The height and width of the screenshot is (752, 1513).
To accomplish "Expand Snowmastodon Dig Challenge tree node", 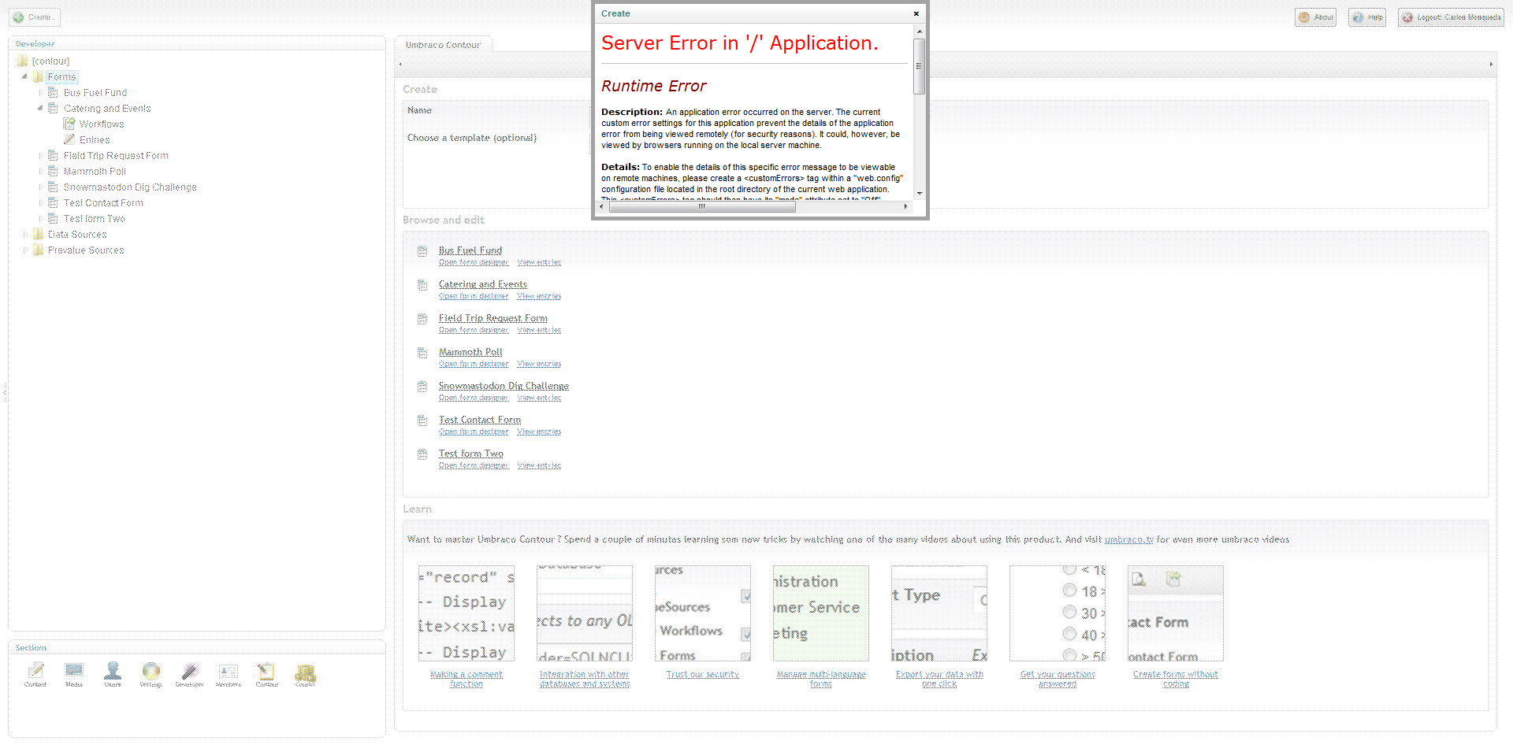I will [x=40, y=187].
